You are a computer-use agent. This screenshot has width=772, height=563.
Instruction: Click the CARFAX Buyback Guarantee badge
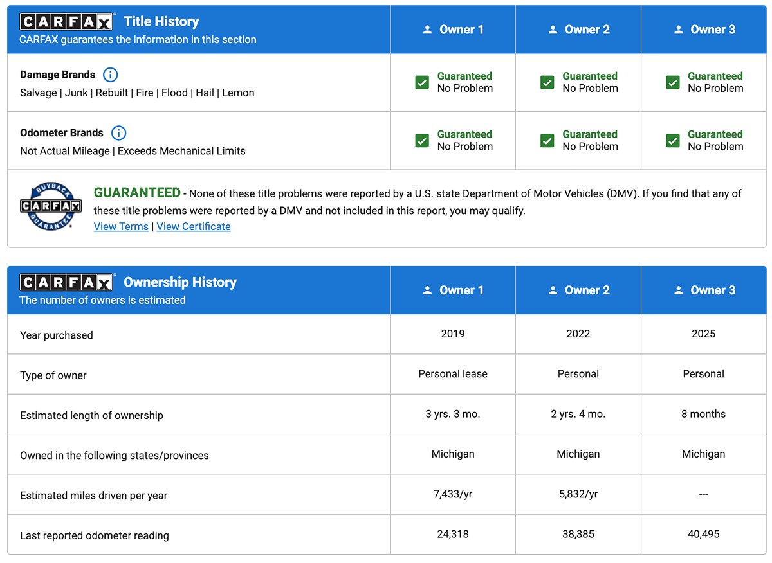point(50,206)
